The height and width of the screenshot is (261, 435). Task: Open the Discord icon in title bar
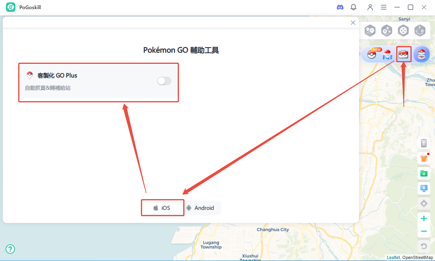click(x=340, y=8)
